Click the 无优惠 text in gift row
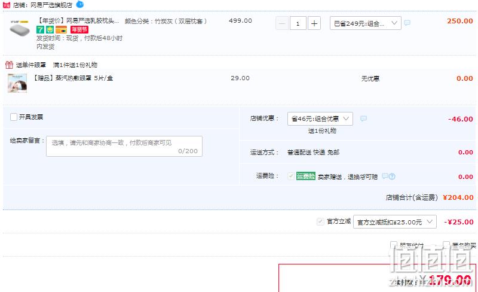The width and height of the screenshot is (478, 292). (x=370, y=79)
